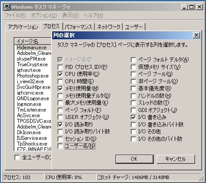Enable ページ フォルト デルタ checkbox

pos(133,60)
